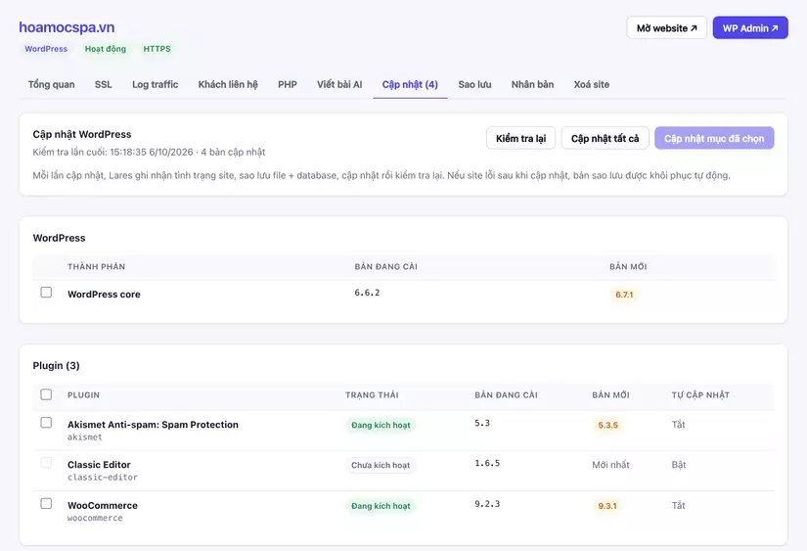Open the Nhân bản tab
This screenshot has height=551, width=807.
532,84
